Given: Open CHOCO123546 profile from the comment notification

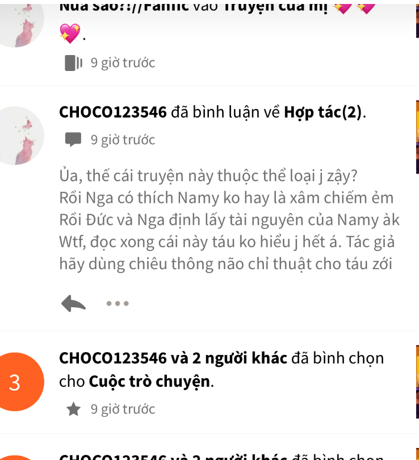Looking at the screenshot, I should click(x=113, y=112).
